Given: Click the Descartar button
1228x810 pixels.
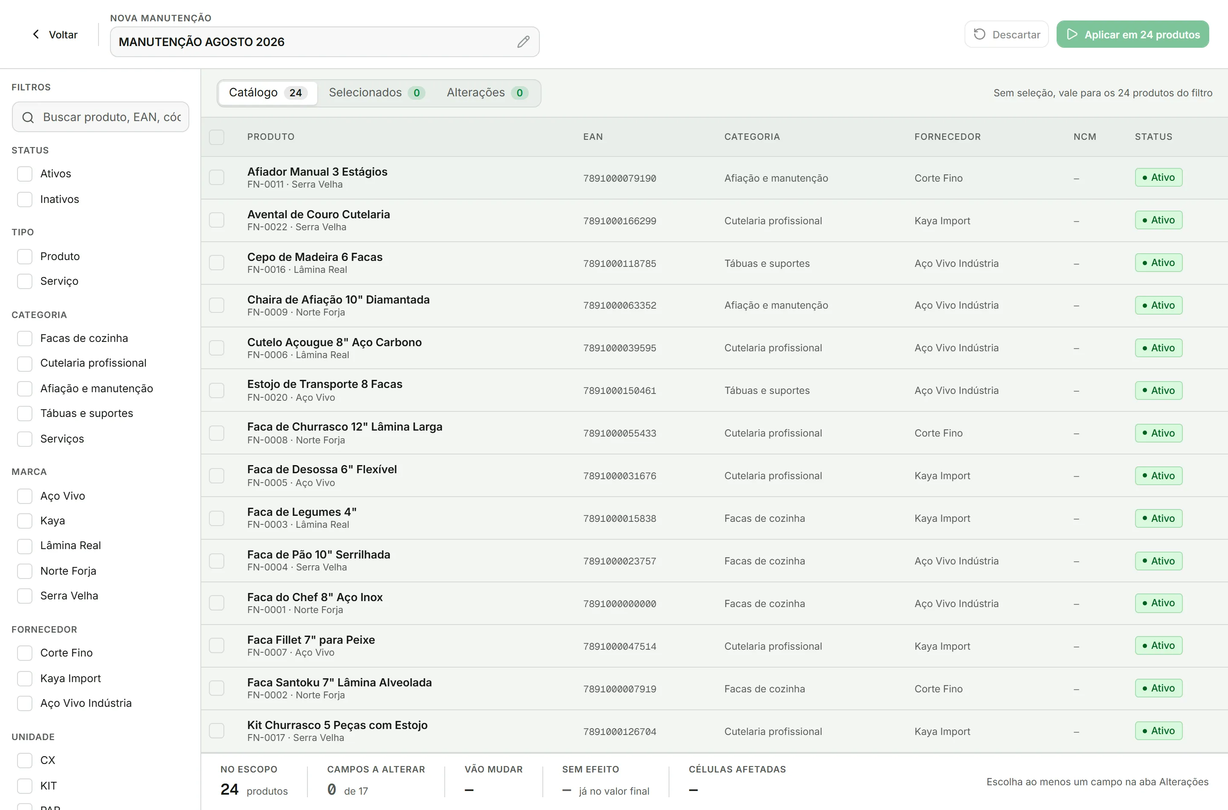Looking at the screenshot, I should click(1006, 34).
